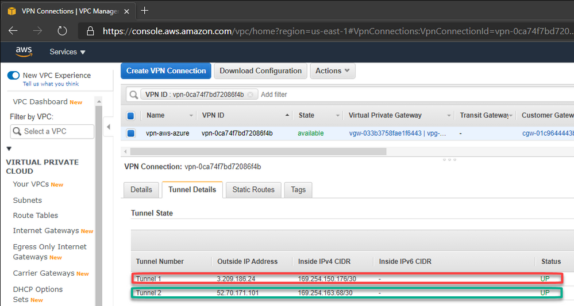This screenshot has width=574, height=306.
Task: Click the panel resize handle dots
Action: tap(449, 159)
